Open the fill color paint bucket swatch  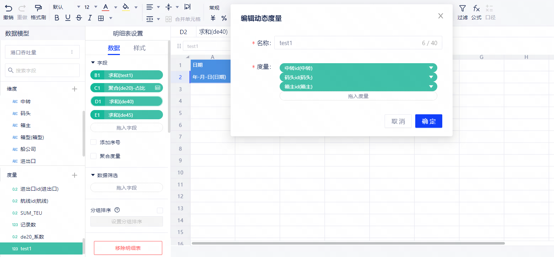tap(126, 7)
